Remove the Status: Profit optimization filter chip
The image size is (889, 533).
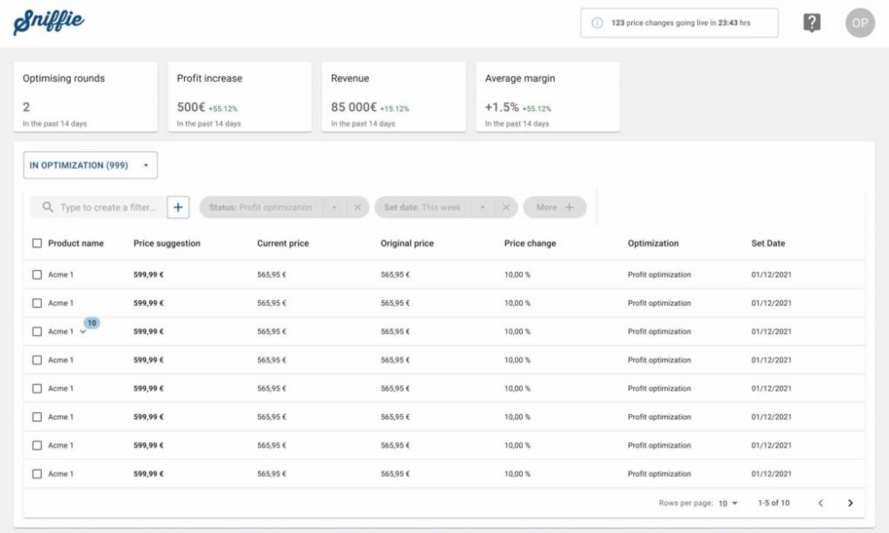click(357, 207)
